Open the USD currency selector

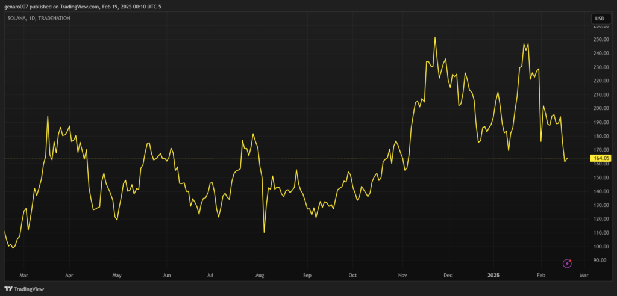[x=600, y=19]
